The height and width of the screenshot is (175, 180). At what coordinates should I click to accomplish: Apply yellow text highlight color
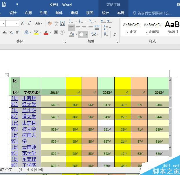(x=36, y=32)
